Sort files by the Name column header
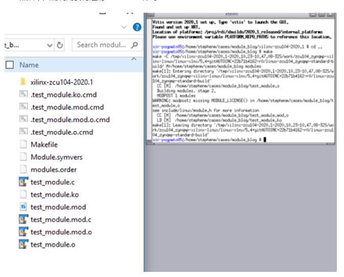 coord(30,66)
